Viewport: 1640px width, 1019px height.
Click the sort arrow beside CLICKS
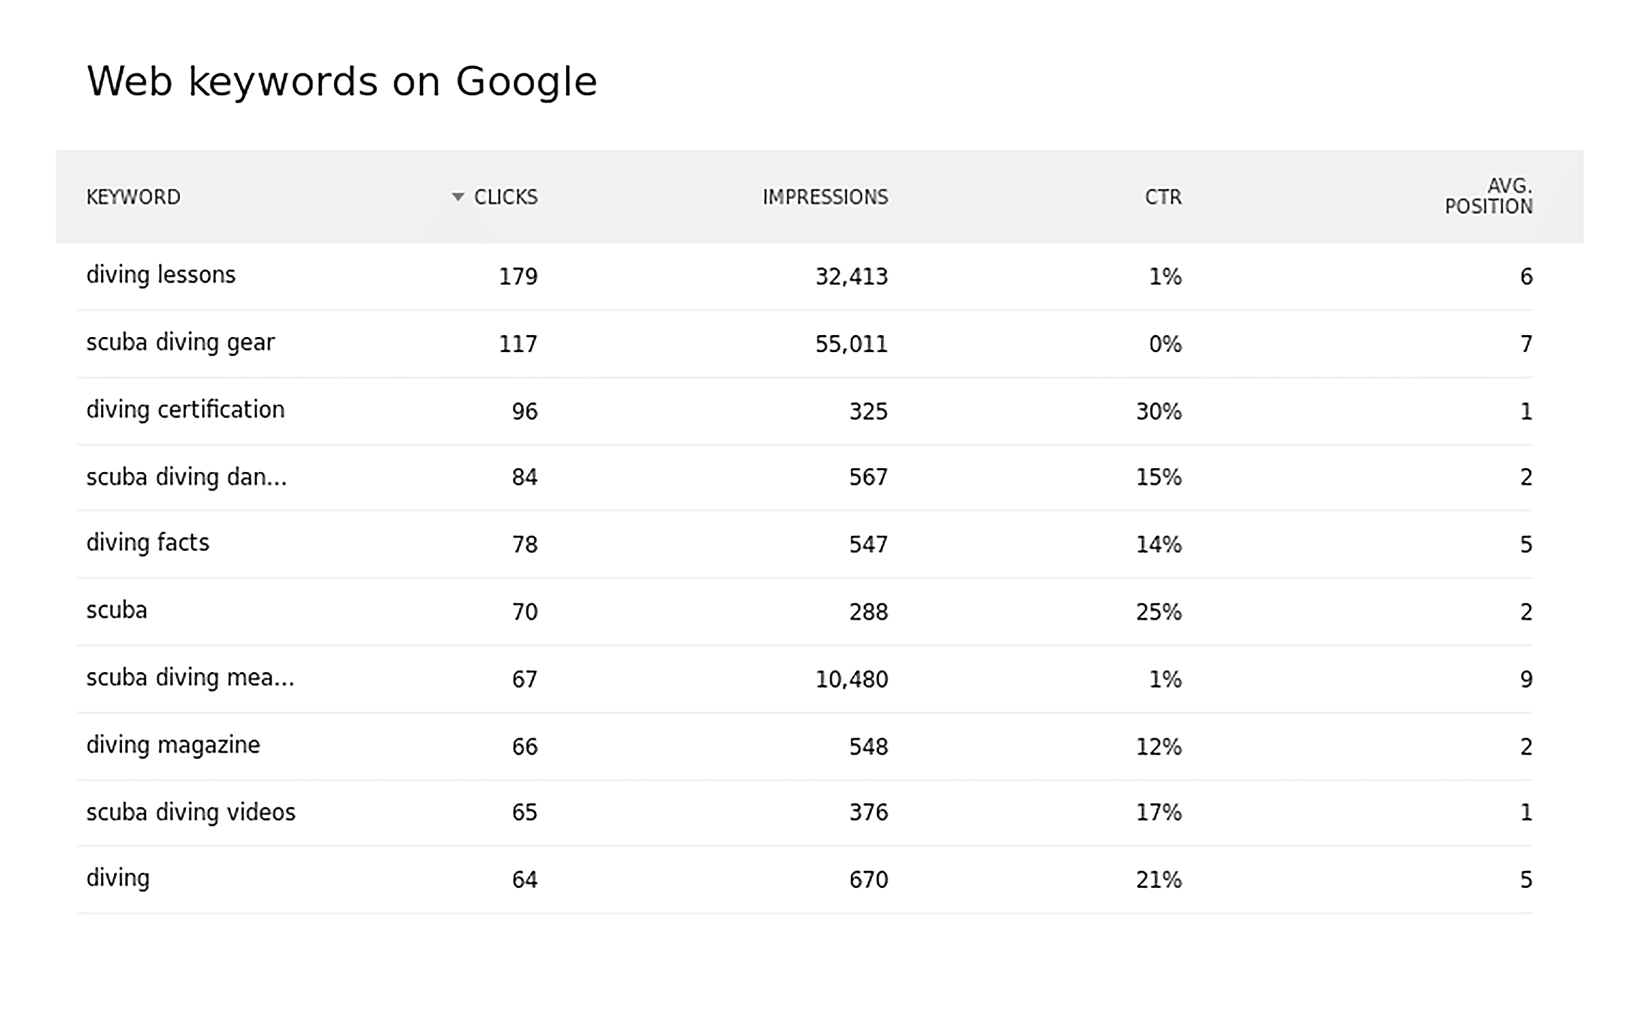point(457,197)
